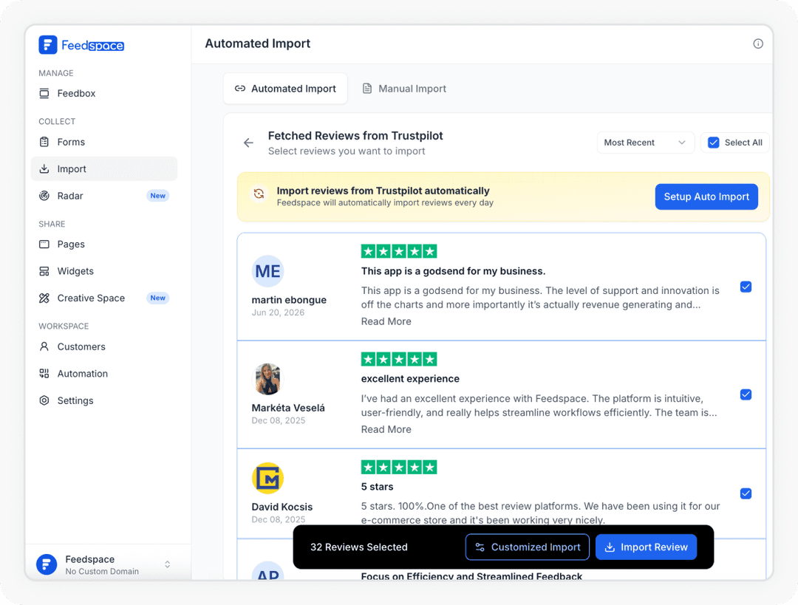The image size is (798, 605).
Task: Click the 'No Custom Domain' text
Action: [102, 572]
